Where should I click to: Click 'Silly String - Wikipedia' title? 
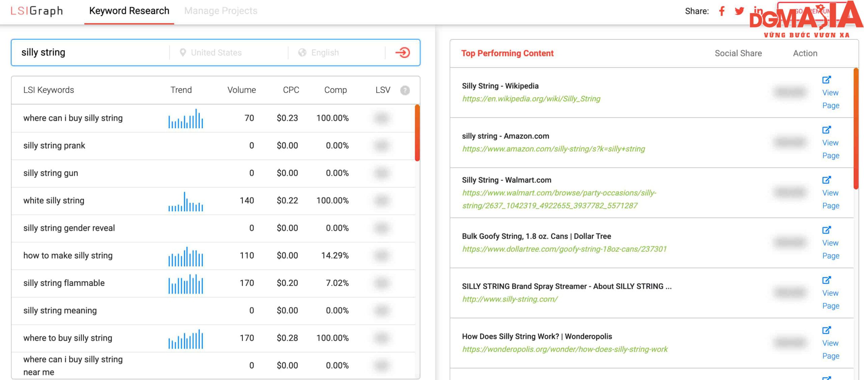pyautogui.click(x=500, y=86)
